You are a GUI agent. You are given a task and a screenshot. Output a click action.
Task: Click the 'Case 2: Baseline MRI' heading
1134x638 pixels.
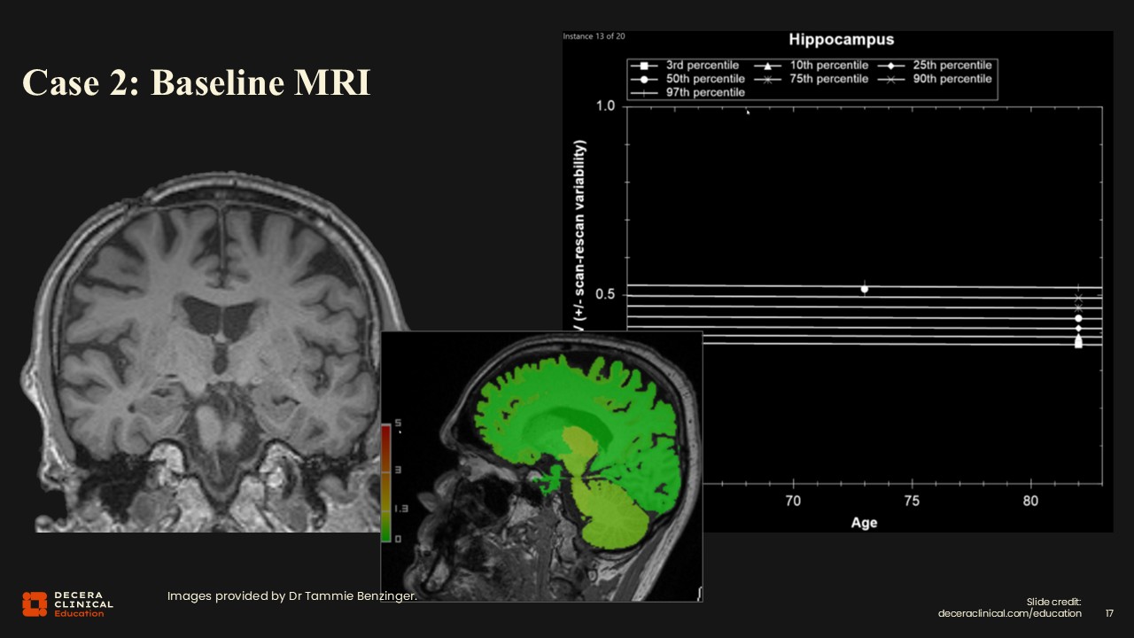(x=196, y=82)
